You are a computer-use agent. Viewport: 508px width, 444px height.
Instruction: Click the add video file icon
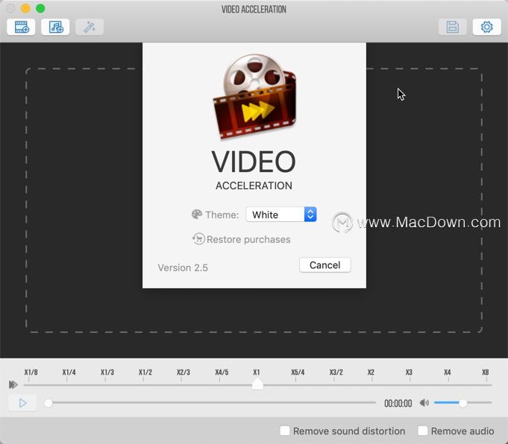click(x=21, y=27)
